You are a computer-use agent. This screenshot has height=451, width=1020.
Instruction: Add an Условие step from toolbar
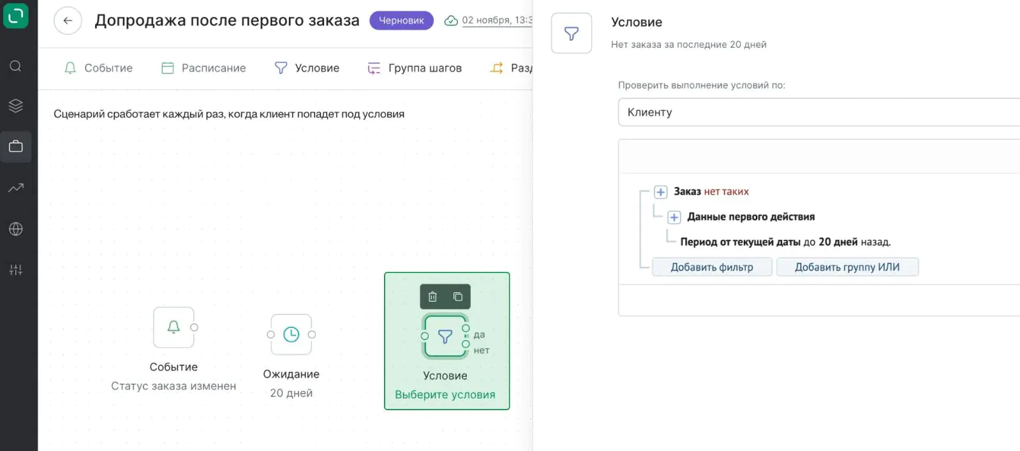point(307,68)
